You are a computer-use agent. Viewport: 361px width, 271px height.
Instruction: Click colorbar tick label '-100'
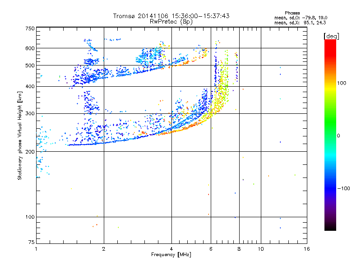(x=343, y=188)
